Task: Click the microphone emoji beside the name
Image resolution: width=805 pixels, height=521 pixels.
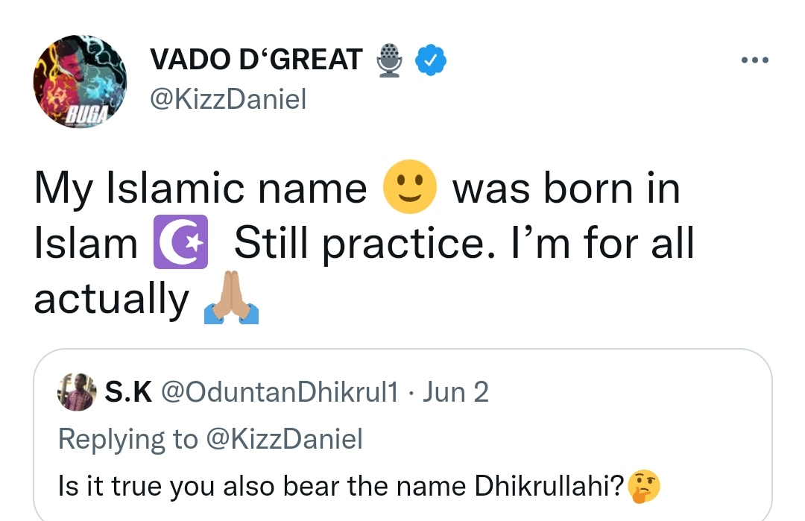Action: (x=390, y=60)
